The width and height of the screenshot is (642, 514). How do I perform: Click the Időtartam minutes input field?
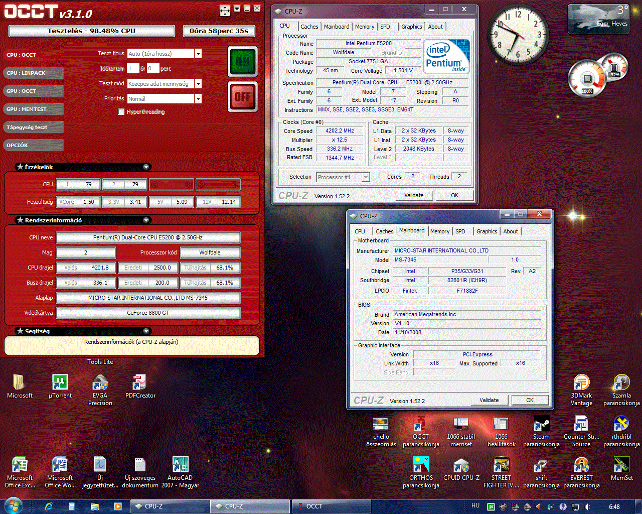pyautogui.click(x=153, y=68)
